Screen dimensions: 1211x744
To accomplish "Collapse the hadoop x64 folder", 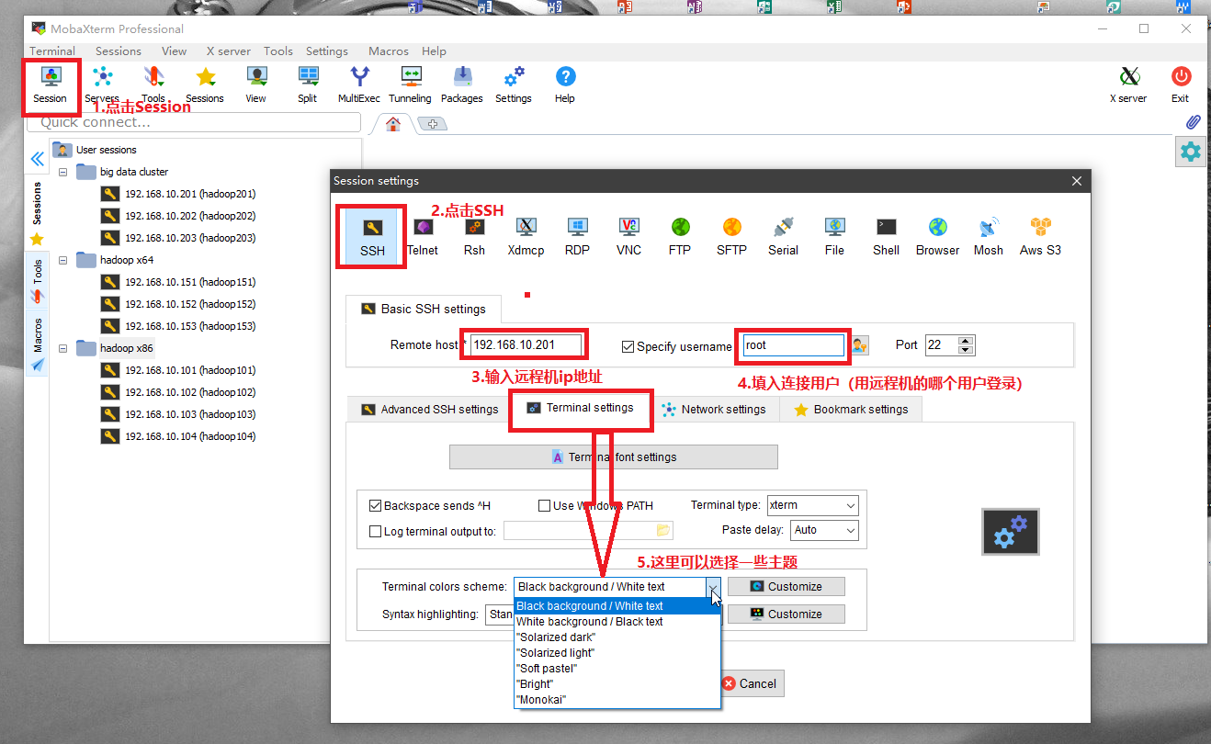I will (x=63, y=260).
